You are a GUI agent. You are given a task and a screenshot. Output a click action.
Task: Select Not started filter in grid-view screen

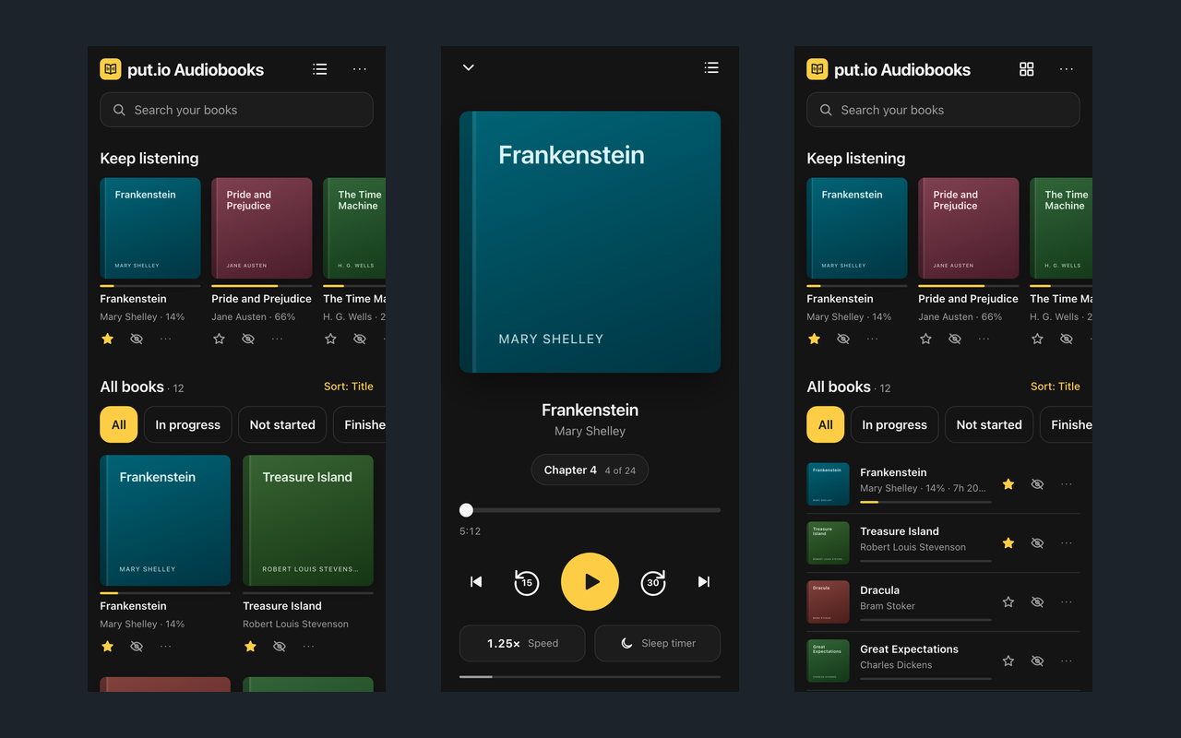tap(282, 424)
